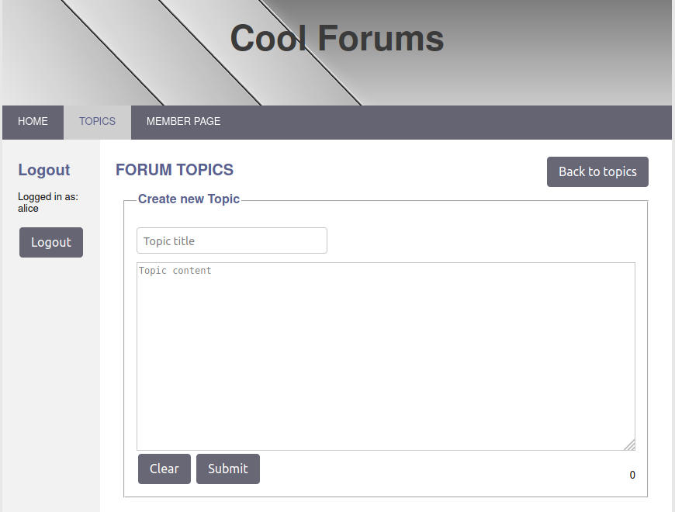Clear the new topic form

coord(164,469)
